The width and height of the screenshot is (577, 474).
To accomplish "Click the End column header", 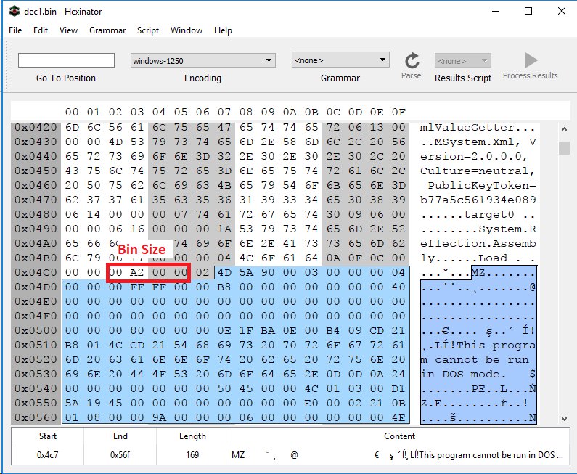I will (120, 436).
